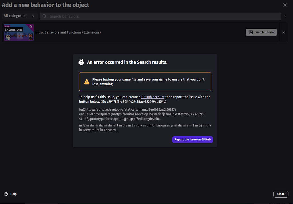Click the Watch tutorial button
The image size is (293, 204).
[261, 32]
